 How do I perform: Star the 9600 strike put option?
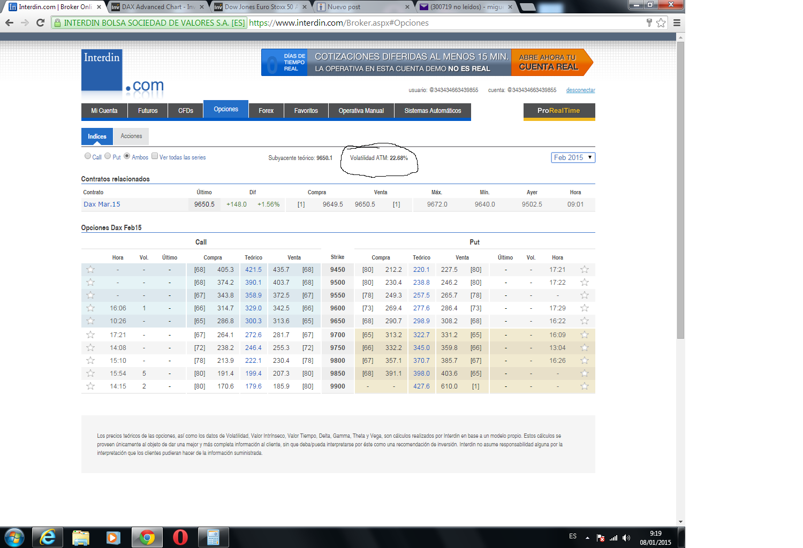coord(585,308)
